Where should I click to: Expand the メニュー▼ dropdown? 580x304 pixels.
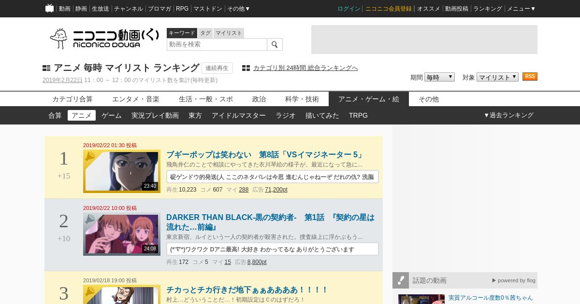click(521, 9)
